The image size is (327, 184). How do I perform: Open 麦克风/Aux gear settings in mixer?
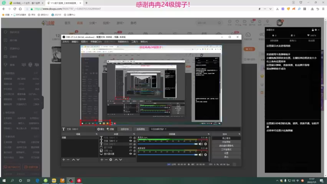pos(206,144)
